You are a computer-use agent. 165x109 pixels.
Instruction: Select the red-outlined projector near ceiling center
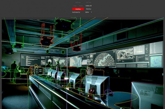click(77, 47)
